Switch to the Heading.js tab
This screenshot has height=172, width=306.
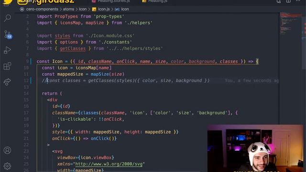158,1
